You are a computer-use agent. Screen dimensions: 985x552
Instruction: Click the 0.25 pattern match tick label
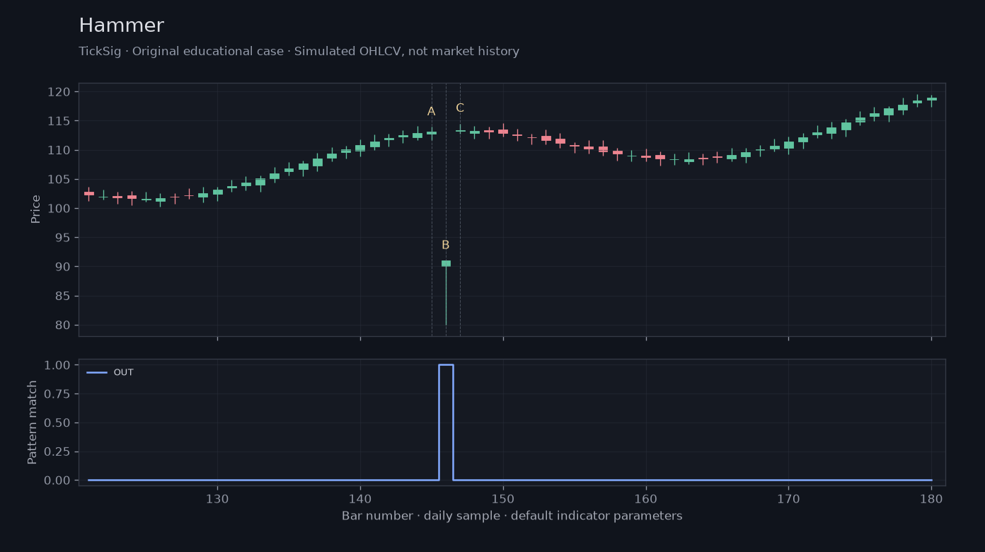(x=58, y=452)
